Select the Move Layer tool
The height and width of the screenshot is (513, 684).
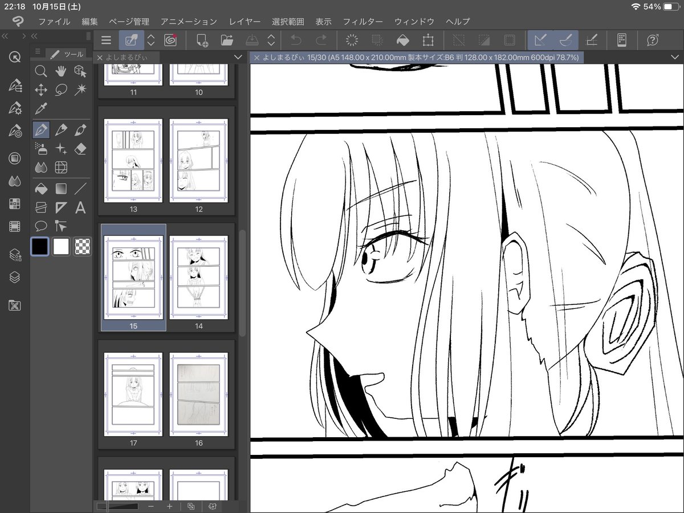tap(41, 90)
